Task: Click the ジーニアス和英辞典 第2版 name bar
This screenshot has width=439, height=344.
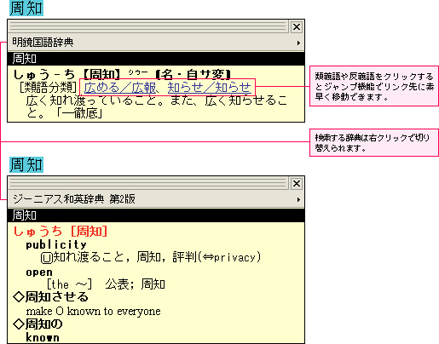Action: pos(156,199)
